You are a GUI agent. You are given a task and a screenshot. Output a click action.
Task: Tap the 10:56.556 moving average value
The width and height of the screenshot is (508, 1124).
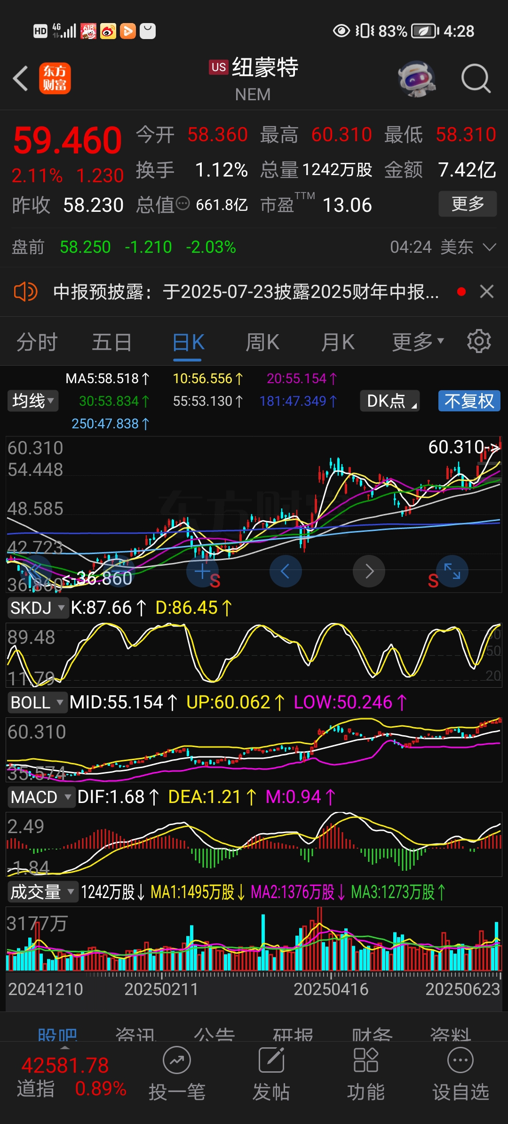(x=208, y=378)
